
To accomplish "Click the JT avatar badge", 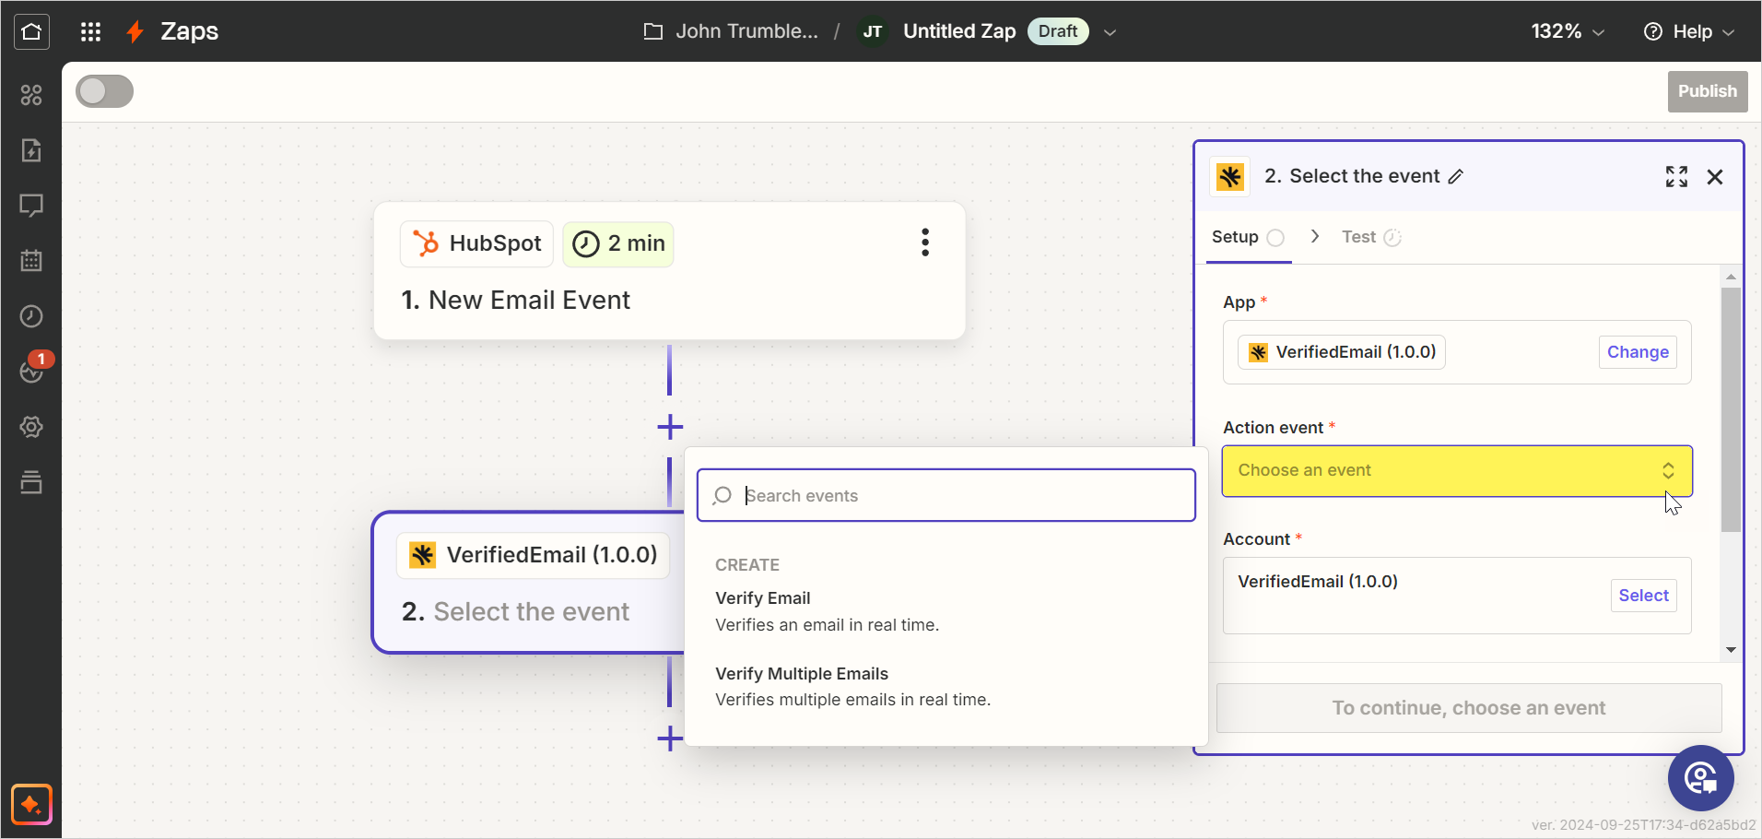I will 873,32.
